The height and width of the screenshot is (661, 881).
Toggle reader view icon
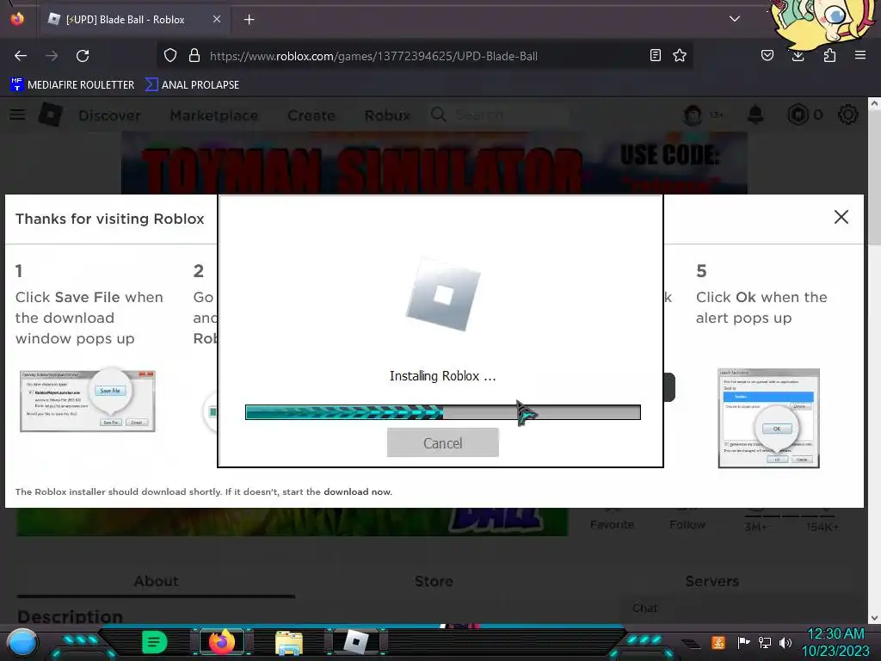click(655, 56)
